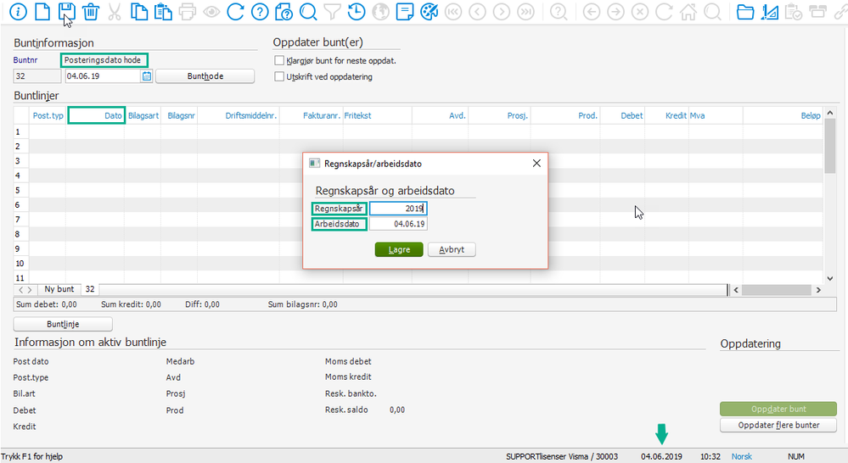
Task: Paste with the clipboard icon
Action: pyautogui.click(x=163, y=11)
